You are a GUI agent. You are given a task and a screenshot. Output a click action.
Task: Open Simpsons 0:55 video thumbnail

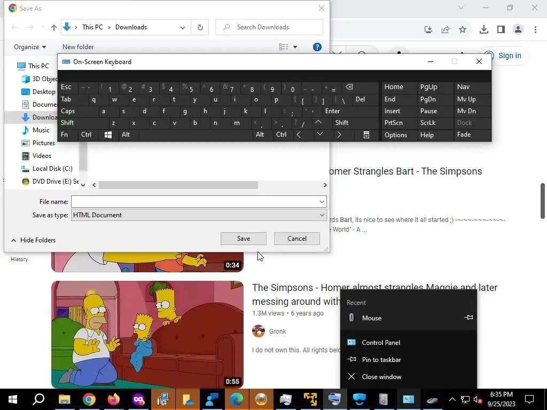(147, 334)
